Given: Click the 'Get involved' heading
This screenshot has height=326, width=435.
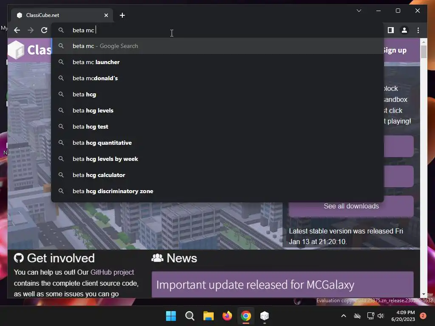Looking at the screenshot, I should tap(61, 258).
